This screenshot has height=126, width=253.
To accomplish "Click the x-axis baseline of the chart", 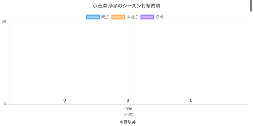I will [x=190, y=104].
